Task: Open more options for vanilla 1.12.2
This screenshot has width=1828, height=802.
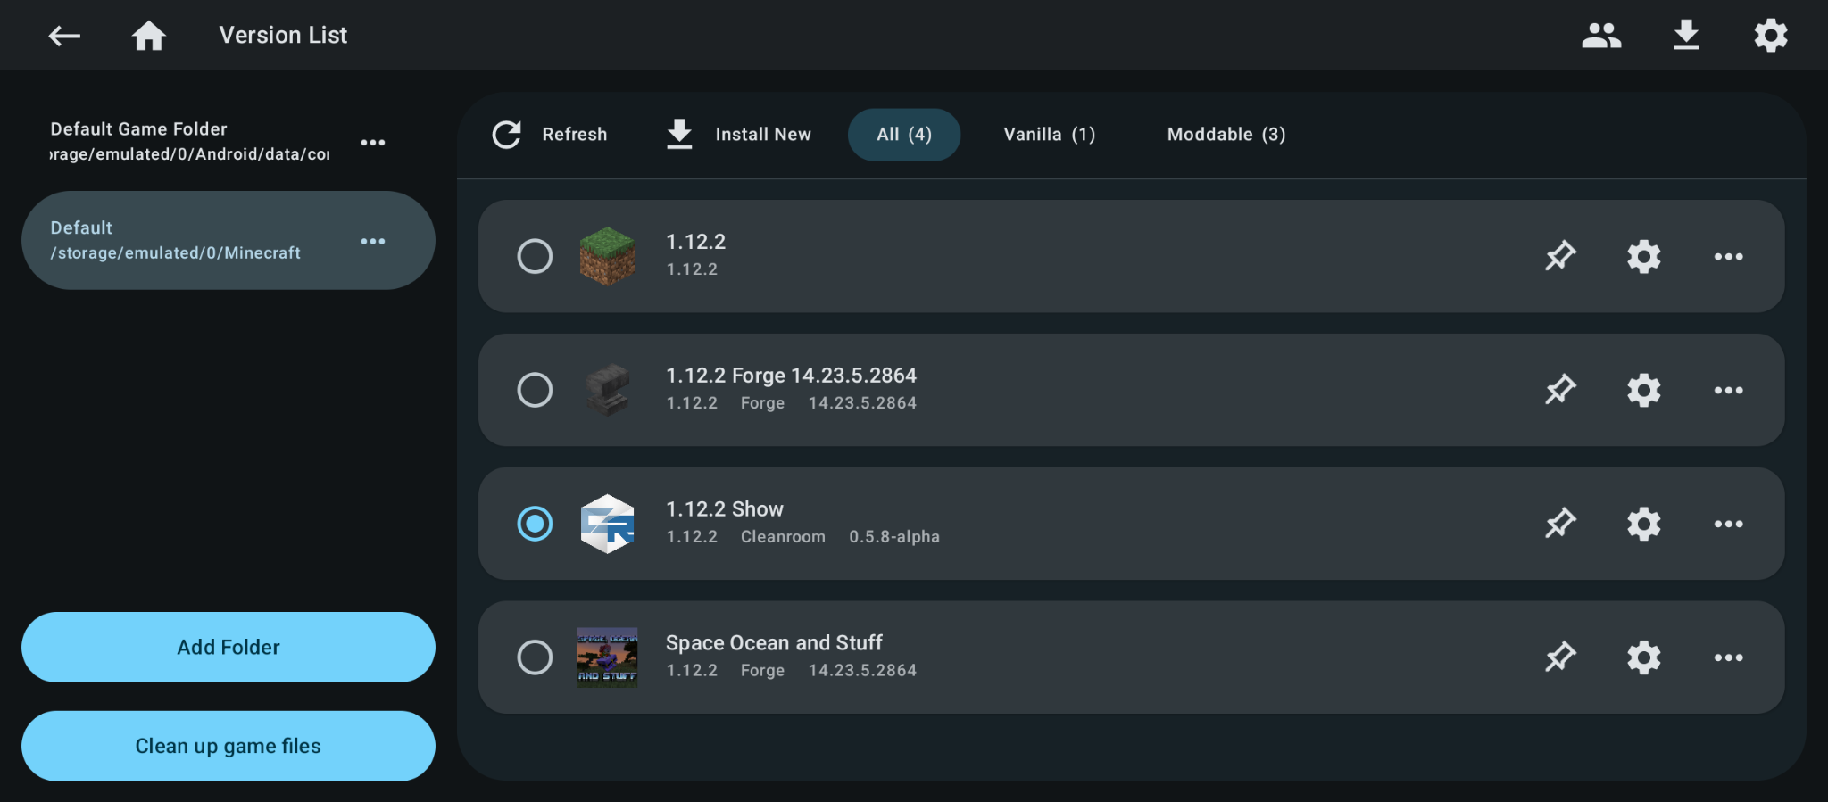Action: [x=1729, y=257]
